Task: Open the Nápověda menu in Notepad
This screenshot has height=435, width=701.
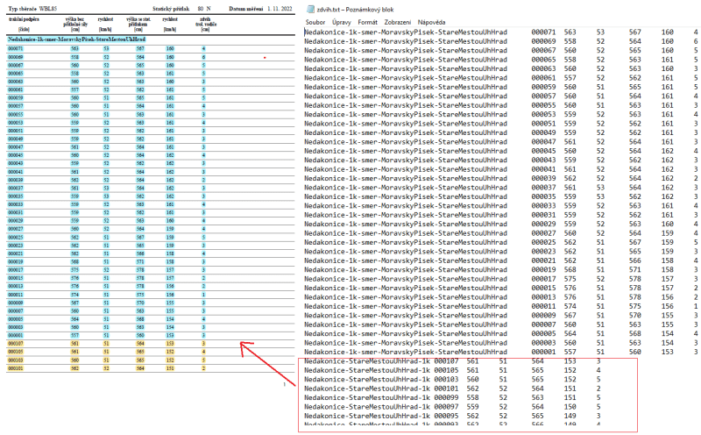Action: [x=431, y=22]
